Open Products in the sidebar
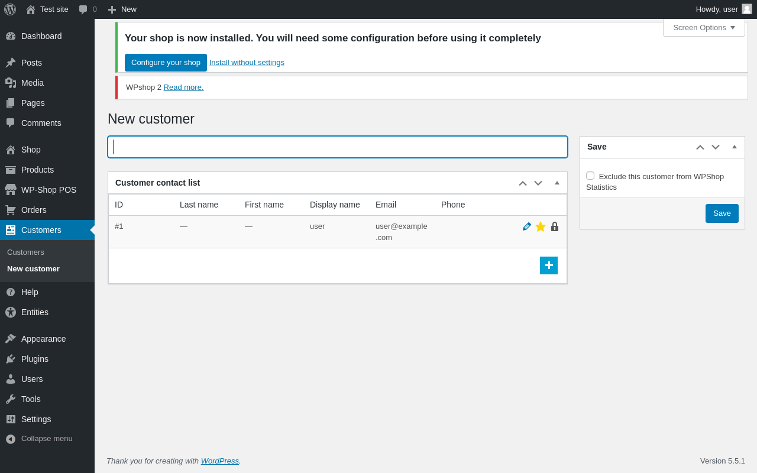 [x=47, y=170]
